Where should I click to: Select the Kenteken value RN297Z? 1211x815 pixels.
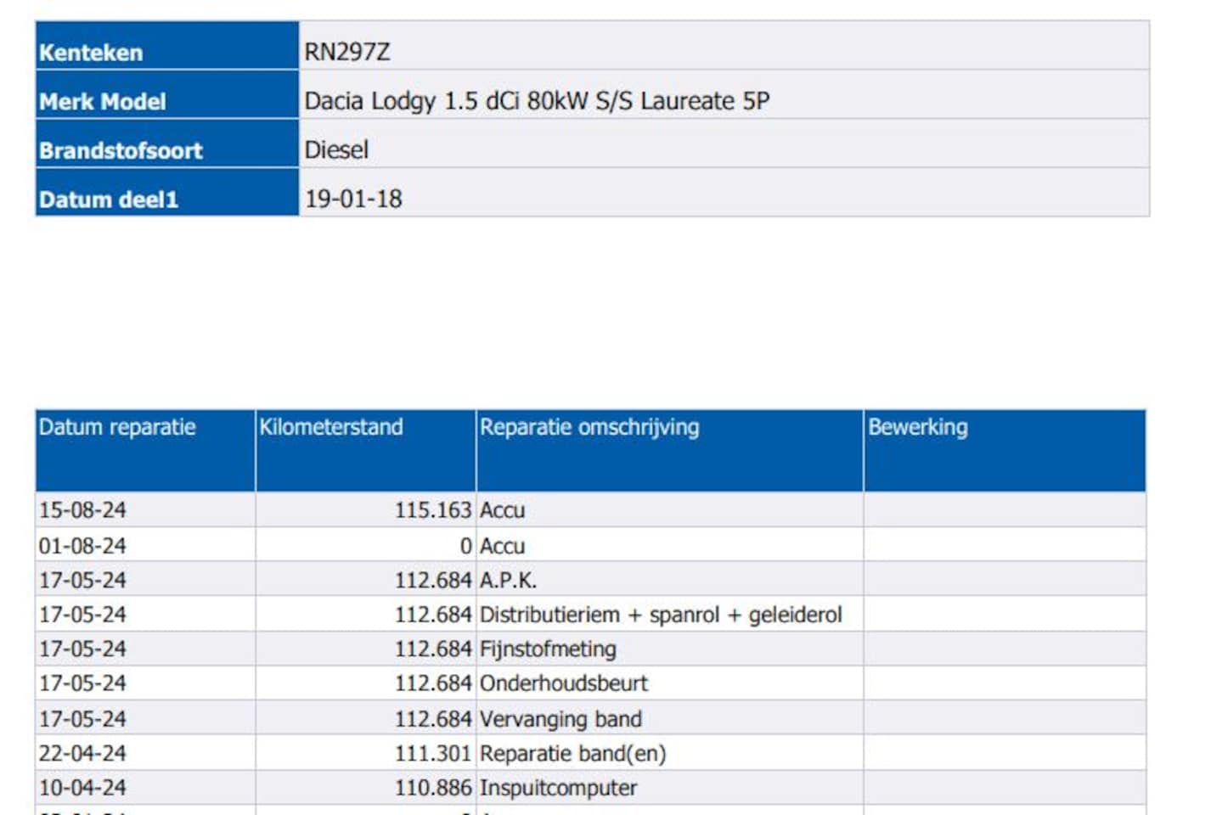(347, 52)
